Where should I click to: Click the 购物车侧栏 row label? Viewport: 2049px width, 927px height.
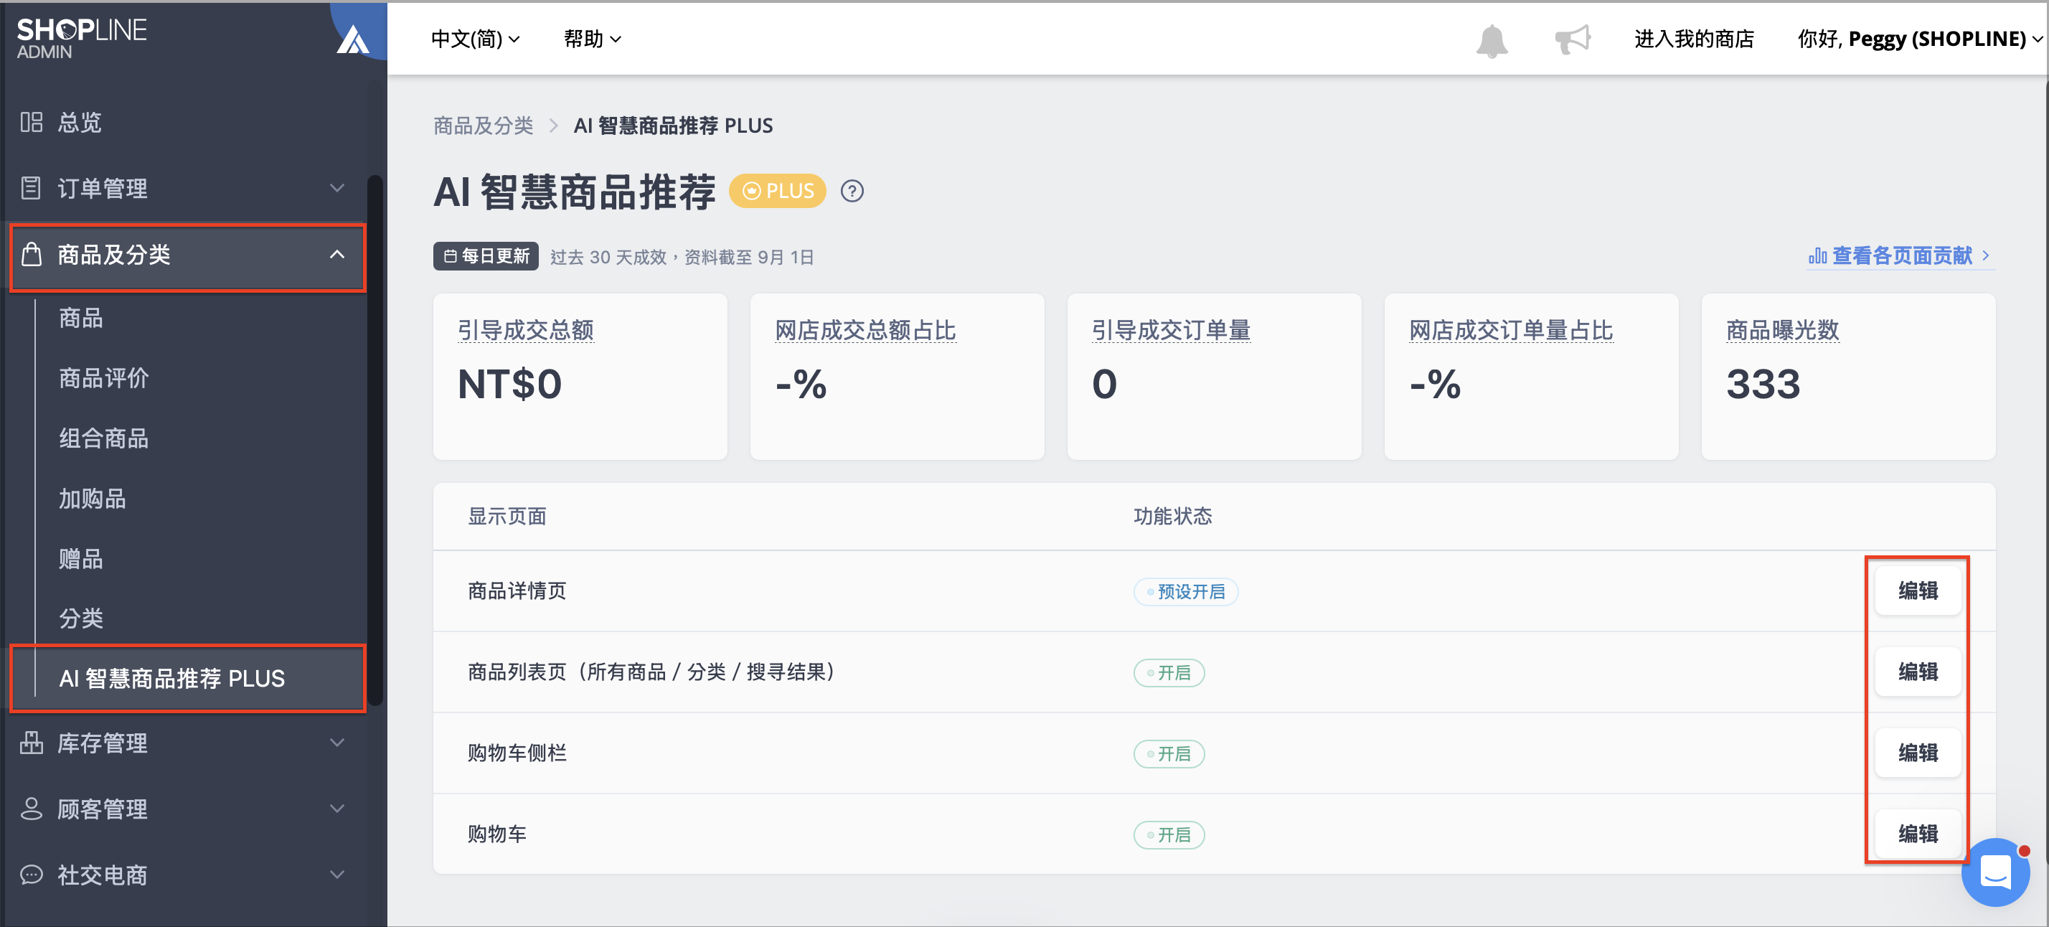tap(517, 753)
